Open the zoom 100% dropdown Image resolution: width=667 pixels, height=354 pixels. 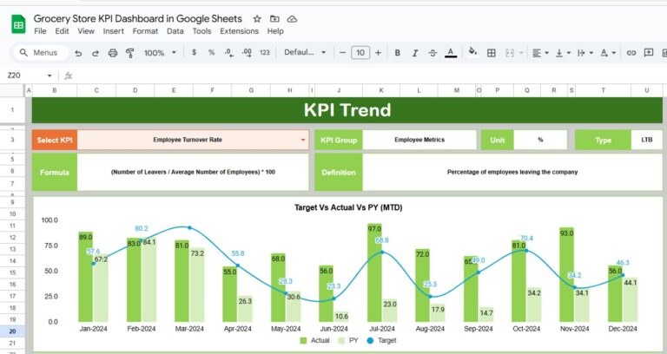click(160, 53)
